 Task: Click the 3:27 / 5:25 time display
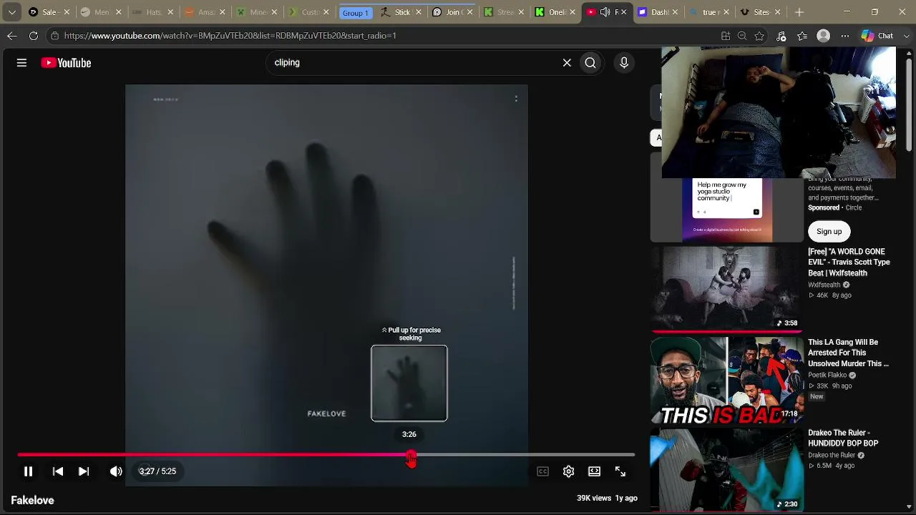coord(157,471)
